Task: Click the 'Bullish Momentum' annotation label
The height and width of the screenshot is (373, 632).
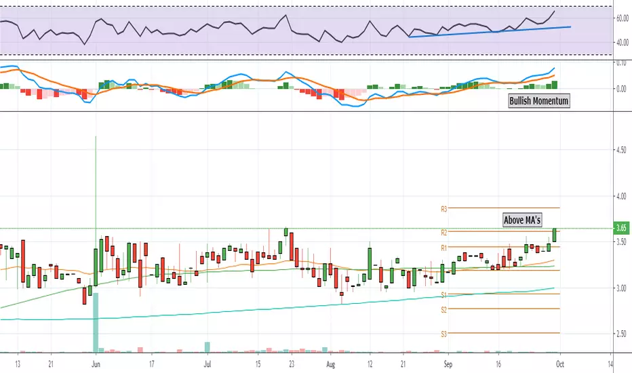Action: pyautogui.click(x=539, y=101)
